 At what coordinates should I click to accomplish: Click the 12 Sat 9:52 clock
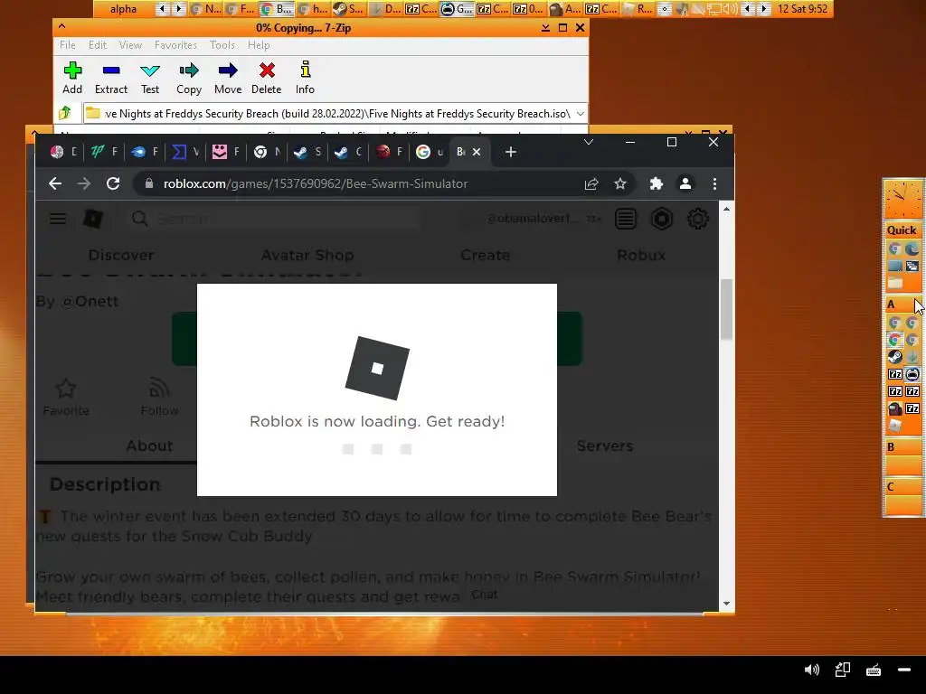(803, 9)
